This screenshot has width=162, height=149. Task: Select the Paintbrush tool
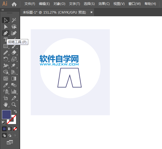pos(14,47)
